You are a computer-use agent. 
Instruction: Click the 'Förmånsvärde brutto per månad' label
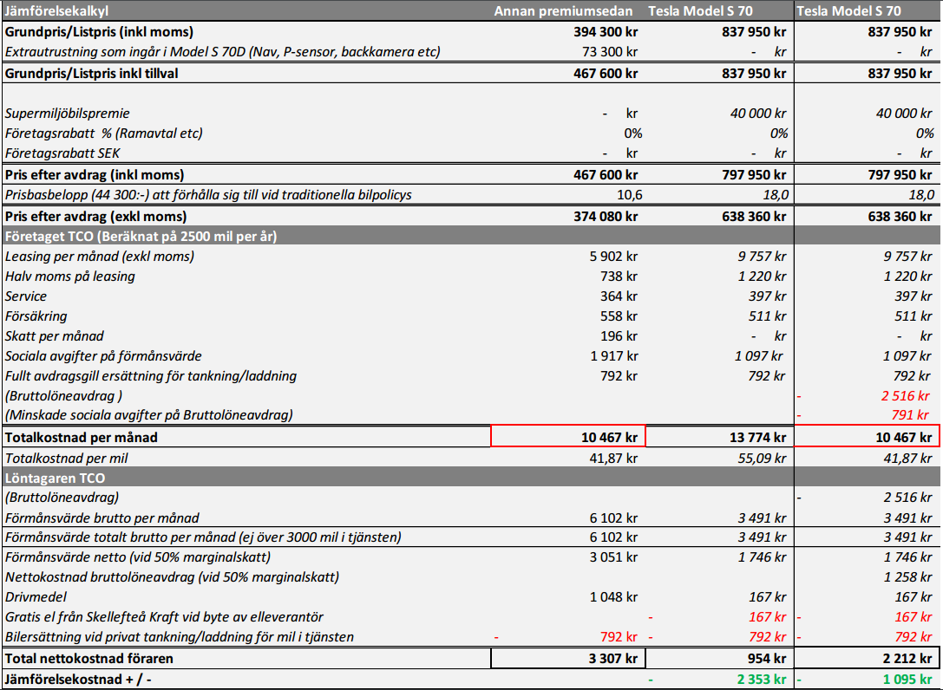click(102, 517)
